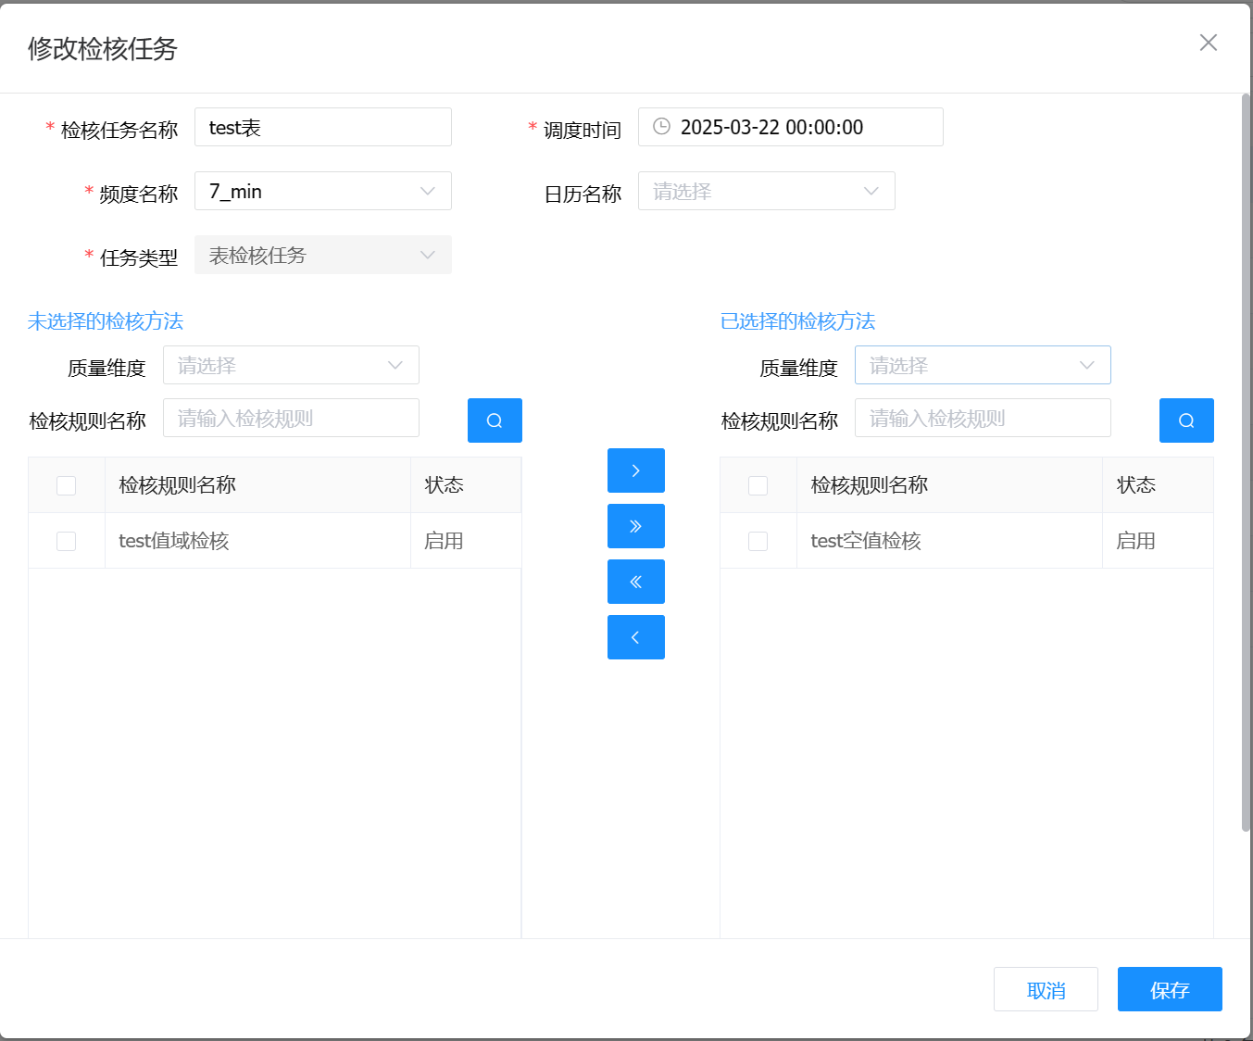Select all rows in unselected methods table
Viewport: 1253px width, 1041px height.
(x=67, y=485)
